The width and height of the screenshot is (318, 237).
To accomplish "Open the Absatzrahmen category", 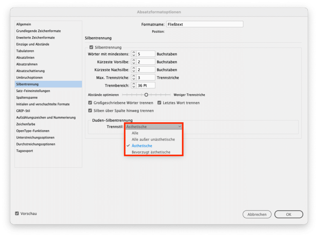I will tap(48, 64).
